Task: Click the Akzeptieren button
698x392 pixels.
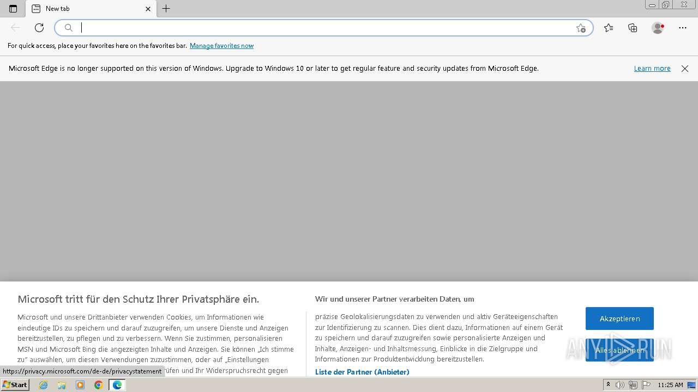Action: (x=619, y=318)
